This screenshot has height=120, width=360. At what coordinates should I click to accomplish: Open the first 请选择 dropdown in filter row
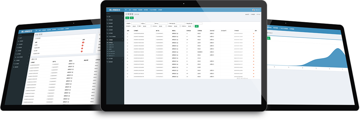click(134, 26)
